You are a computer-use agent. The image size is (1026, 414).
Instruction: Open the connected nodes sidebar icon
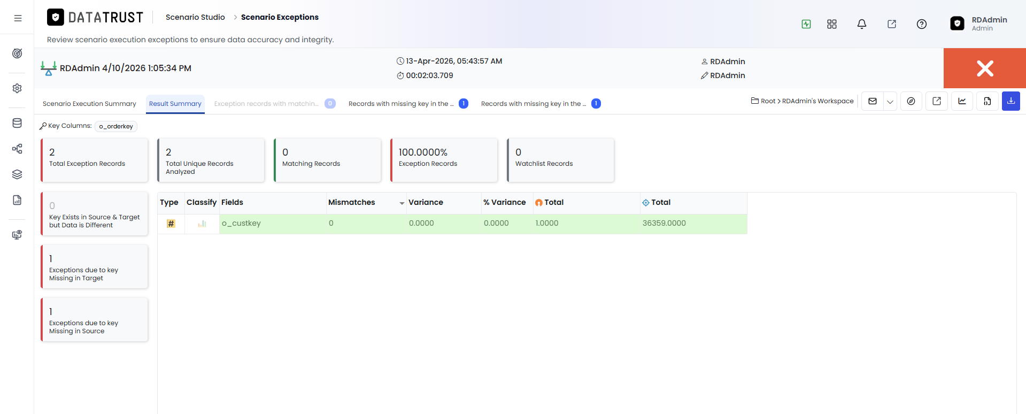coord(17,149)
